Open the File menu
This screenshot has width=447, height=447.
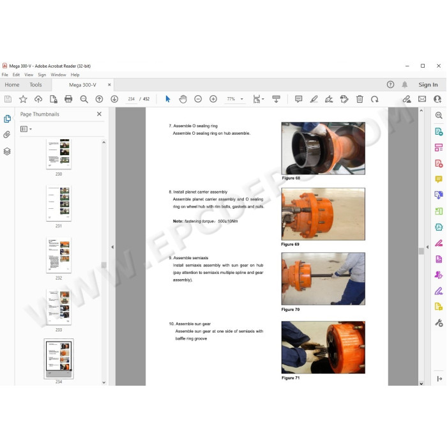pyautogui.click(x=5, y=75)
